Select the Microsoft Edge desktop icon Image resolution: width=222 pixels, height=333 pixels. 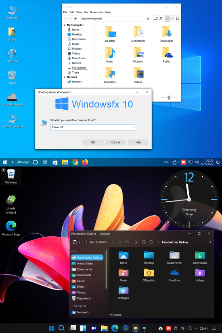[11, 228]
